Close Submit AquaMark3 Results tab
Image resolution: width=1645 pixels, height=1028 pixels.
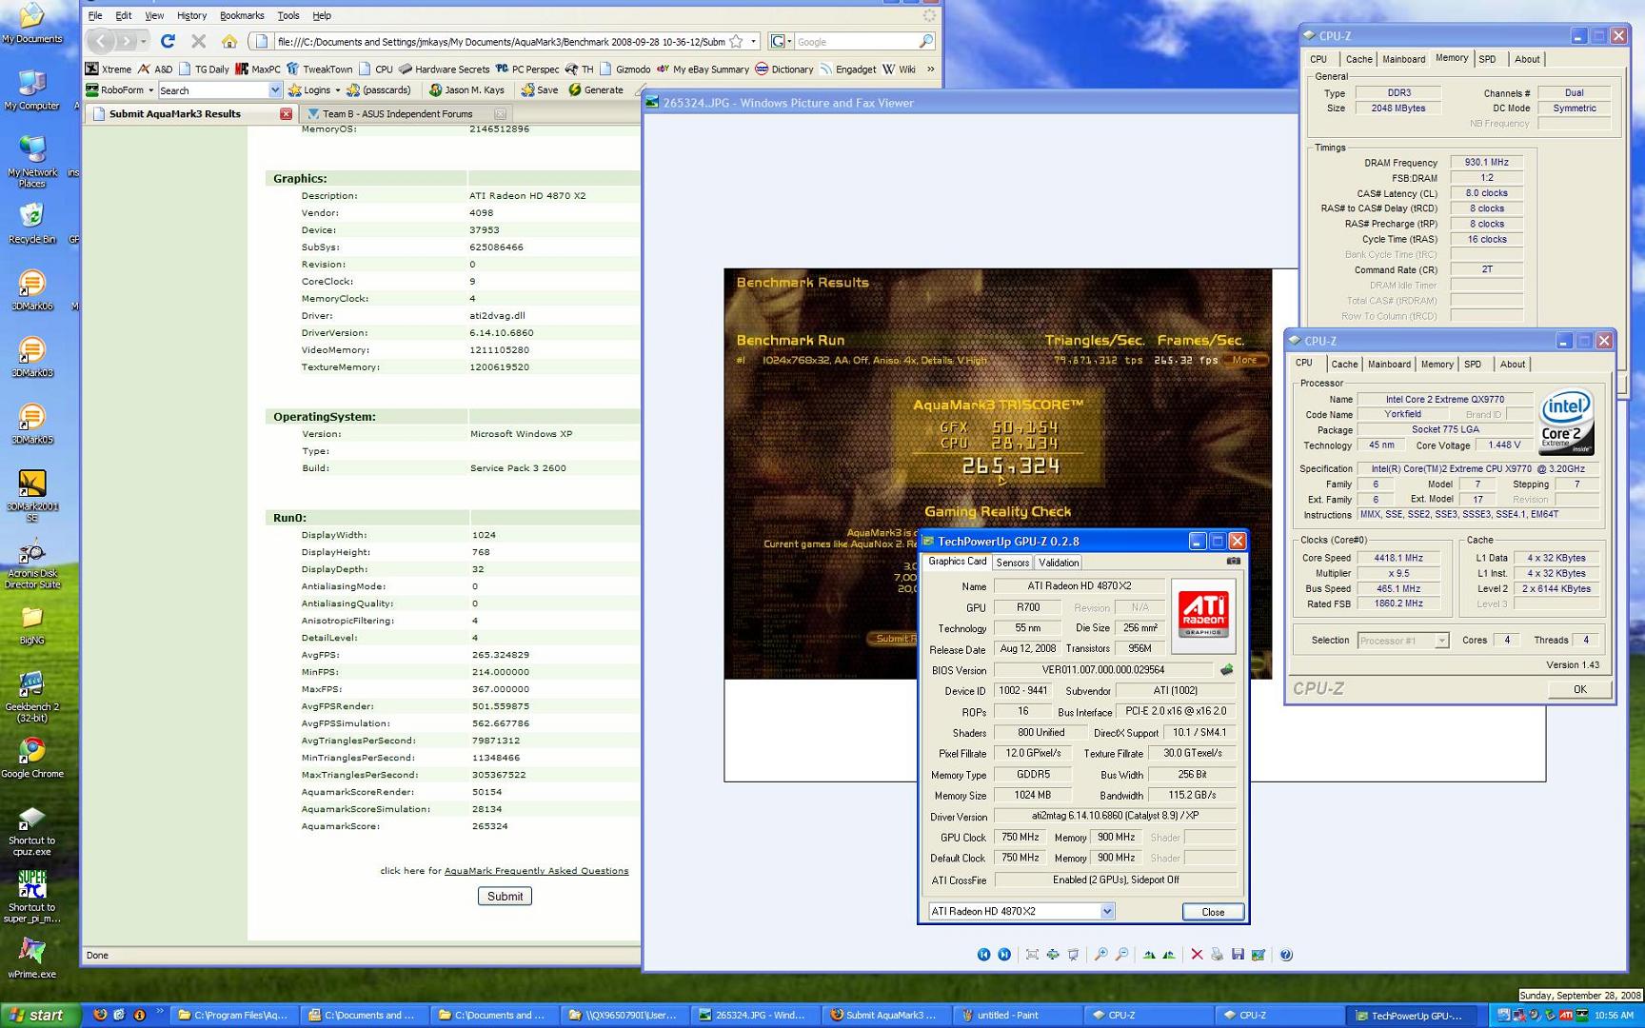tap(286, 114)
